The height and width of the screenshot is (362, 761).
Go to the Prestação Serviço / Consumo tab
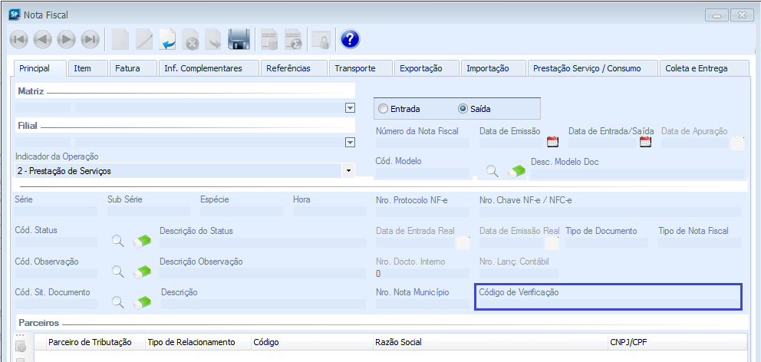click(x=593, y=68)
